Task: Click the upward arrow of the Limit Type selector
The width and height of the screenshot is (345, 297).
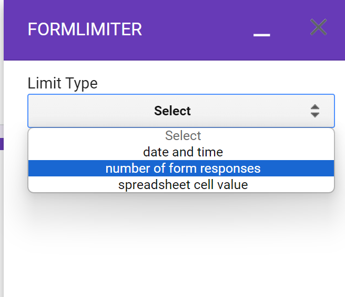Action: pyautogui.click(x=315, y=107)
